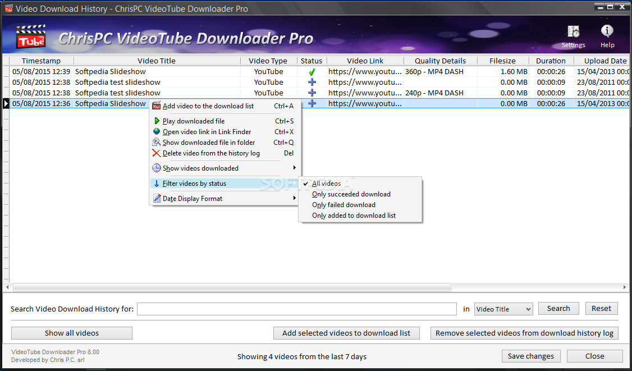Sort by the Filesize column header

point(502,61)
